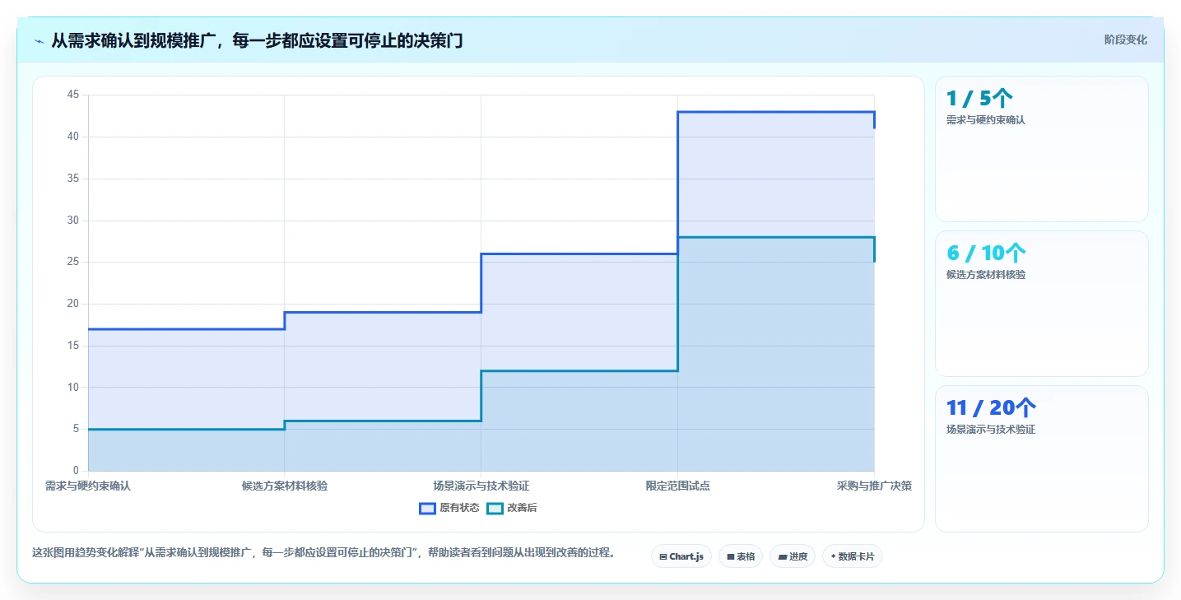Click the 6 / 10个 card value
The width and height of the screenshot is (1181, 600).
click(x=986, y=253)
